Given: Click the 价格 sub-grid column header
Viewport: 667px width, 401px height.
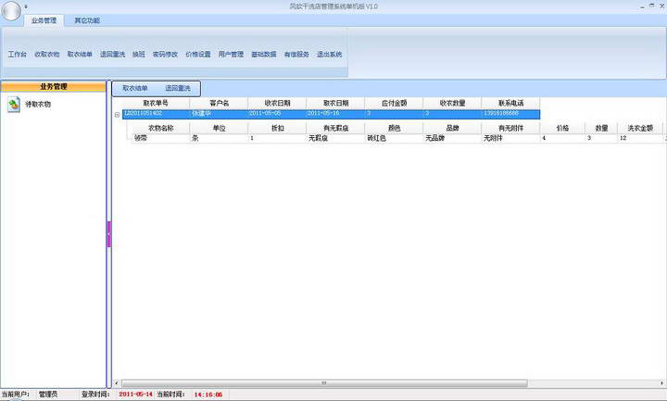Looking at the screenshot, I should [562, 128].
